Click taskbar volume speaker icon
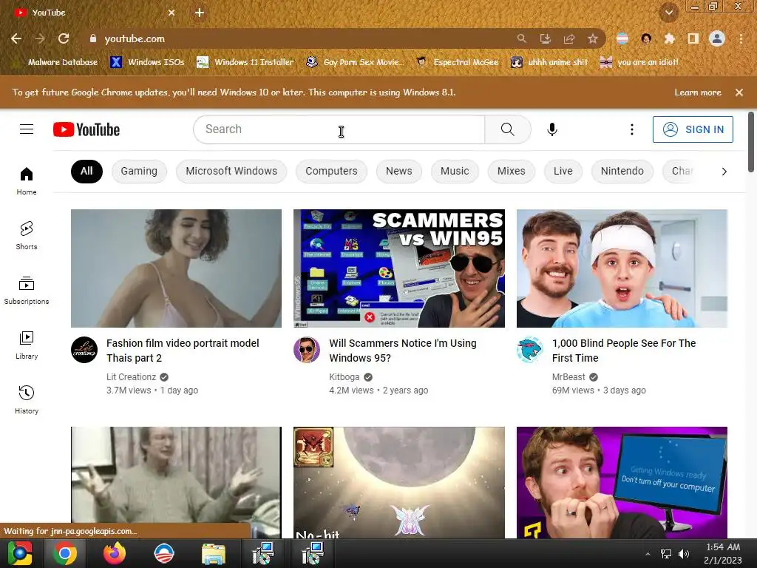Image resolution: width=757 pixels, height=568 pixels. click(684, 553)
